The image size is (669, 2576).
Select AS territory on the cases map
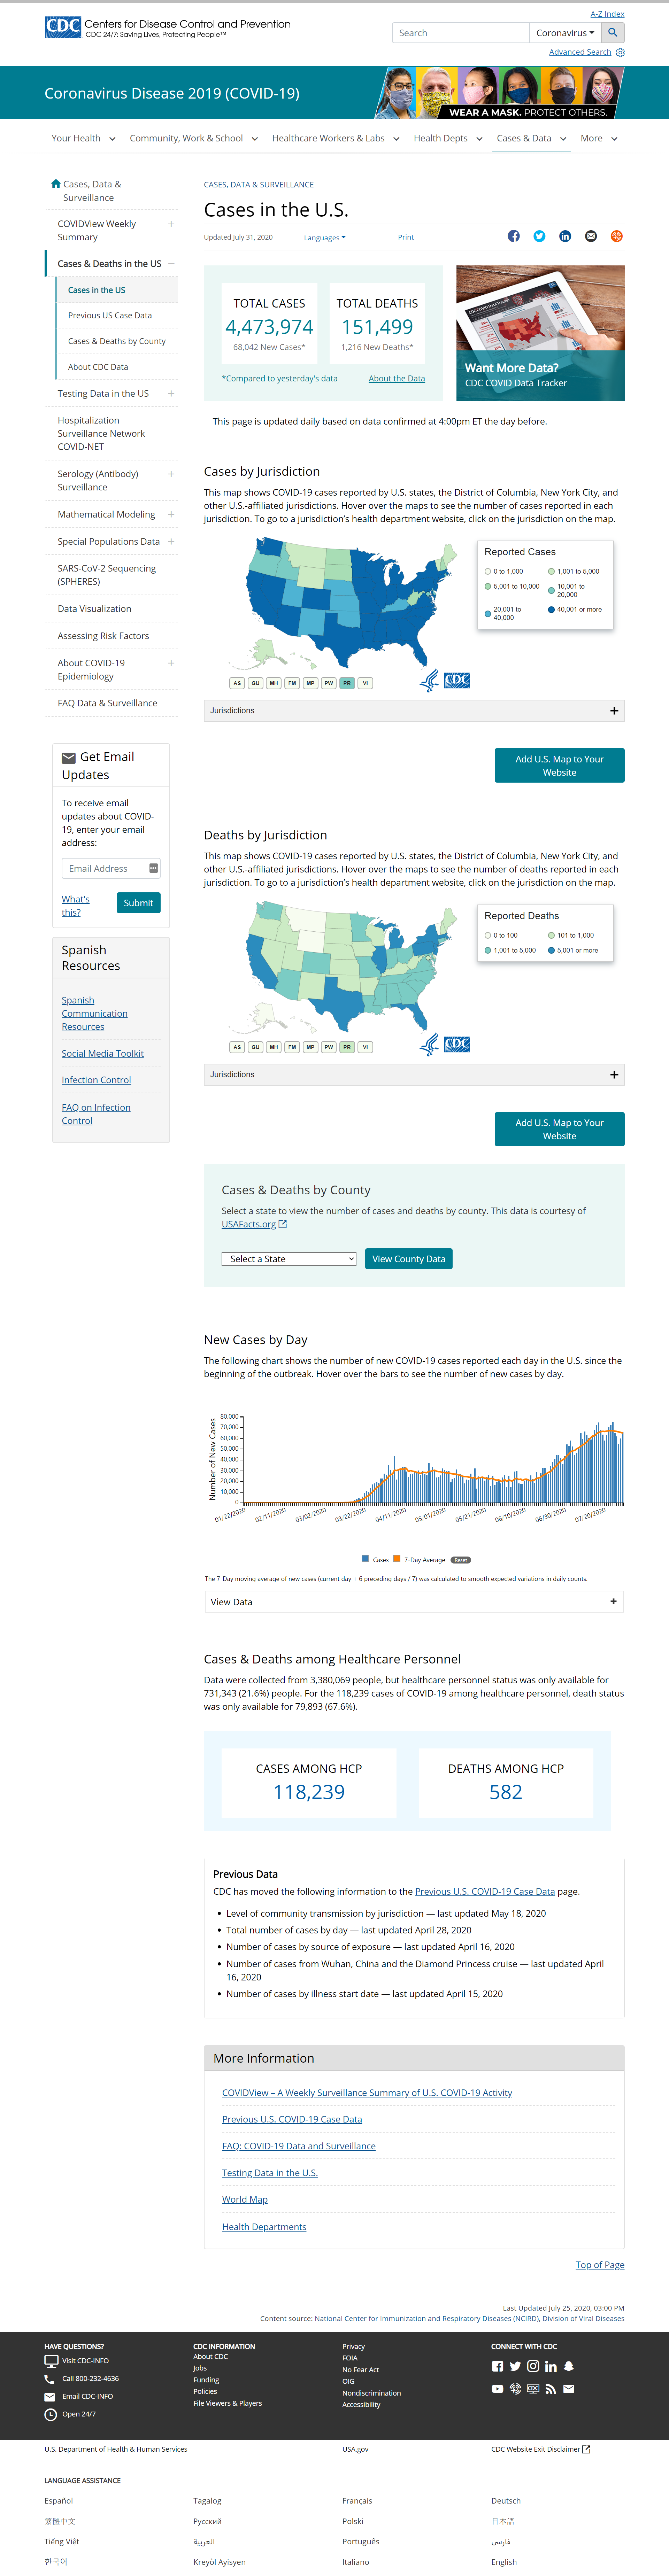click(237, 683)
